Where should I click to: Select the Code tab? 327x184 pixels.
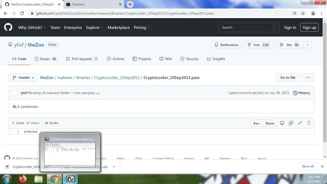tap(19, 59)
